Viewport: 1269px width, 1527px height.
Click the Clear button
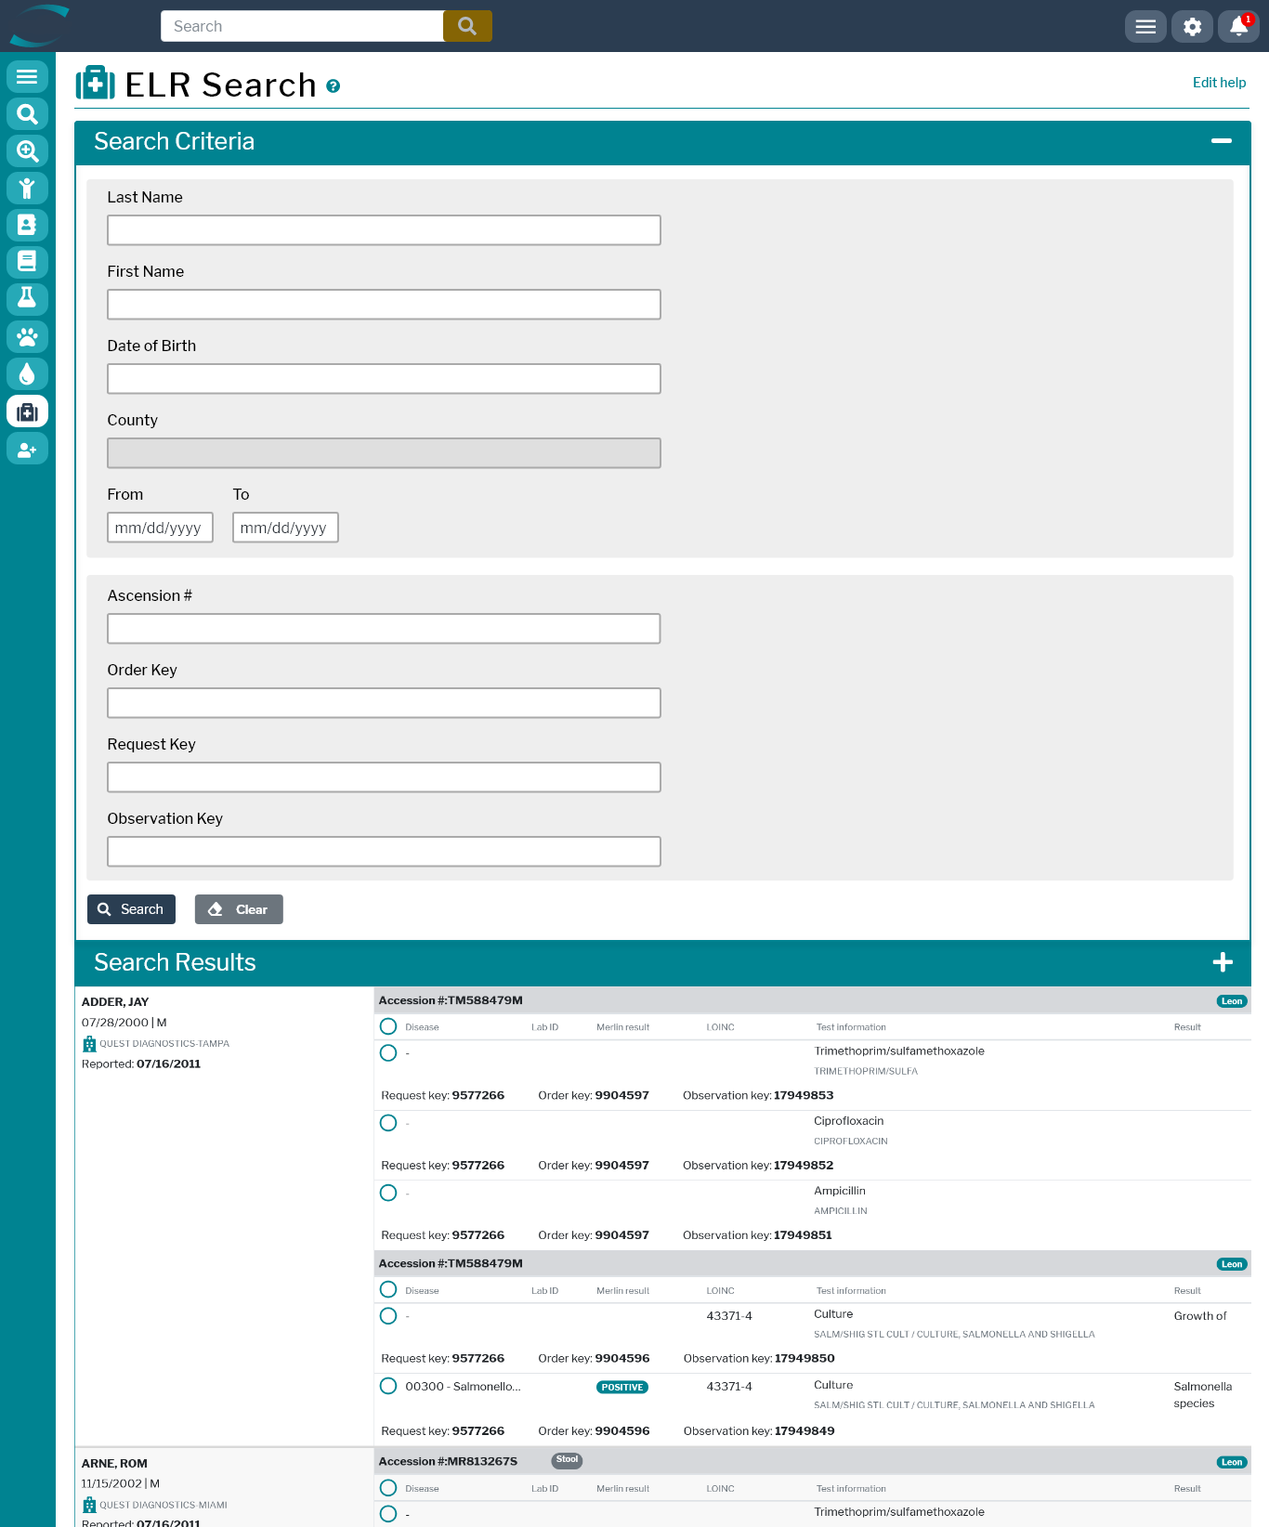[x=239, y=909]
